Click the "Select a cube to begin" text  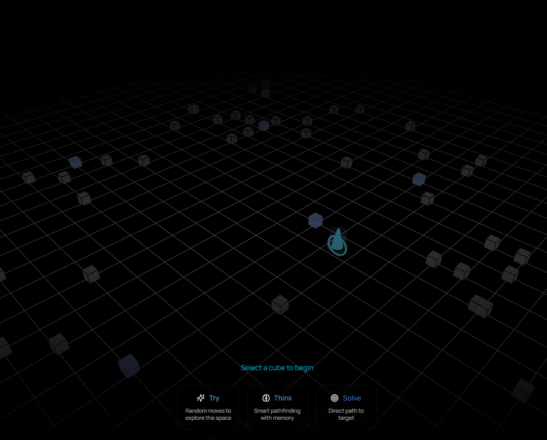[x=277, y=368]
